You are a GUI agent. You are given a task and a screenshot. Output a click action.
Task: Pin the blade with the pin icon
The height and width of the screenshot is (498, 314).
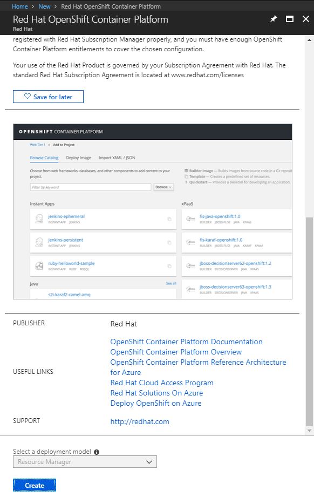tap(274, 19)
